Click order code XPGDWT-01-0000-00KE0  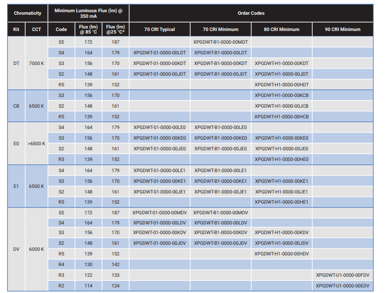160,138
